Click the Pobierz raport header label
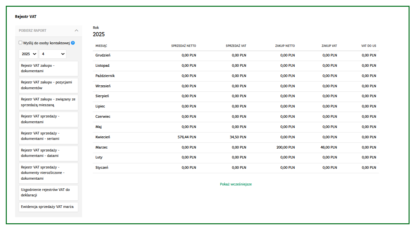 click(33, 30)
